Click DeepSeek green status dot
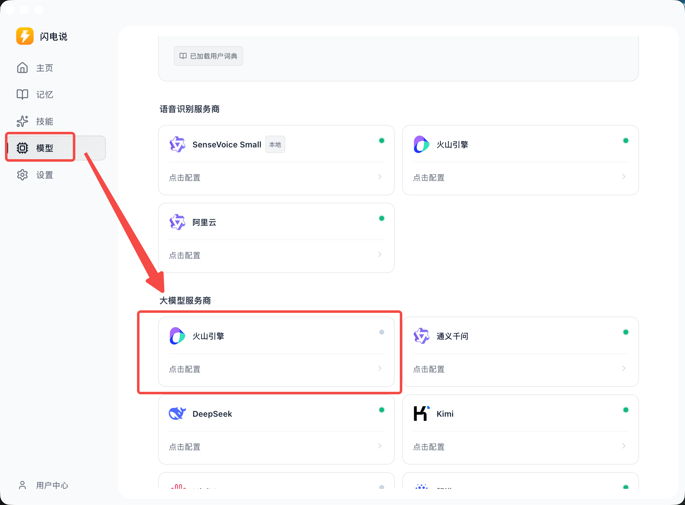The image size is (685, 505). tap(381, 410)
